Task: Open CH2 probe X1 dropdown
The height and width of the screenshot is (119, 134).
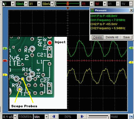Action: point(39,4)
